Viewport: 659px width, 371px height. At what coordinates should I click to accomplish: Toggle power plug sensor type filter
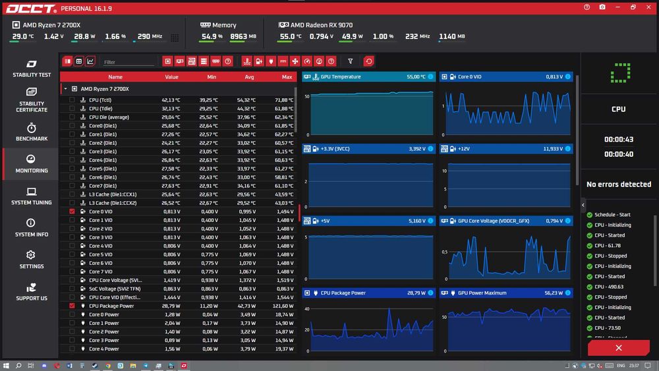(x=271, y=61)
